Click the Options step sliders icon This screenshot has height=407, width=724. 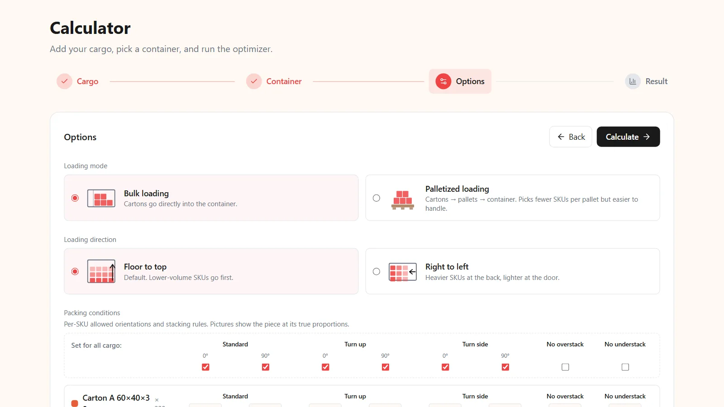(443, 81)
